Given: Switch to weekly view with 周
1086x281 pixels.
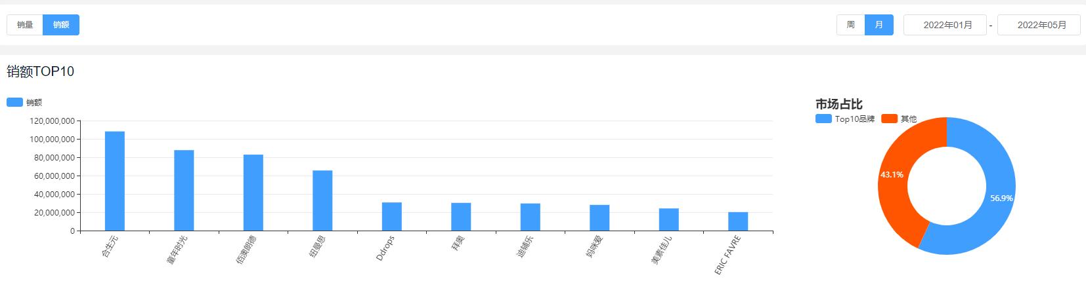Looking at the screenshot, I should (851, 25).
